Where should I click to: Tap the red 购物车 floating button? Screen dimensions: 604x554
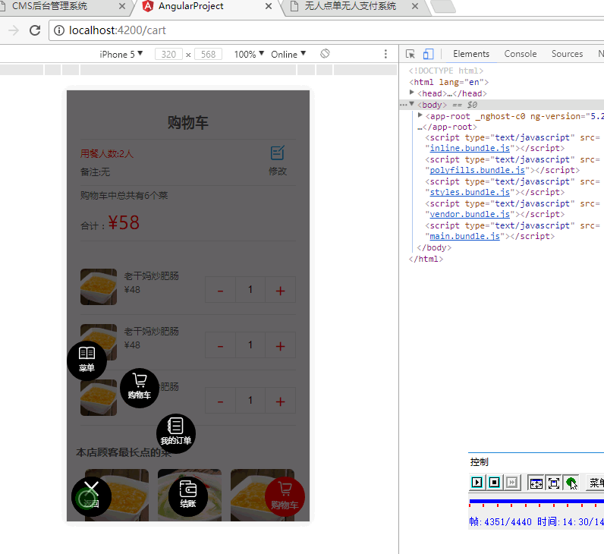coord(285,496)
